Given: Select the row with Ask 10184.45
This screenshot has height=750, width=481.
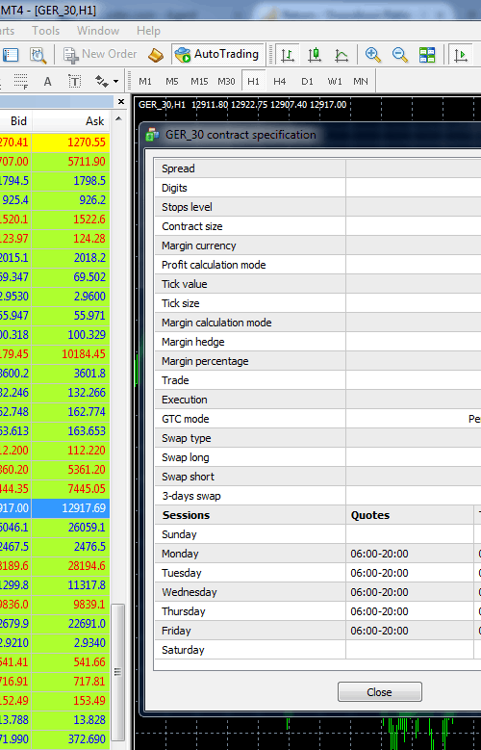Looking at the screenshot, I should pyautogui.click(x=55, y=354).
